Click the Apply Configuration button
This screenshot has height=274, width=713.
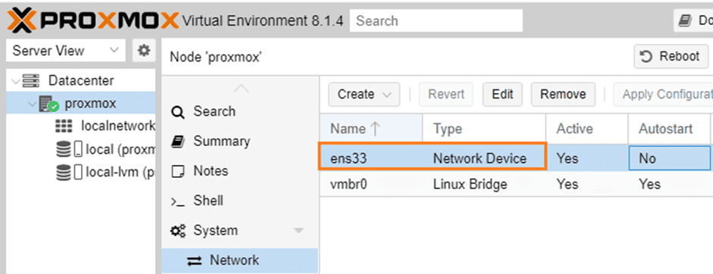point(663,95)
